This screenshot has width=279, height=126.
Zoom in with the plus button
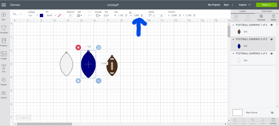point(29,118)
